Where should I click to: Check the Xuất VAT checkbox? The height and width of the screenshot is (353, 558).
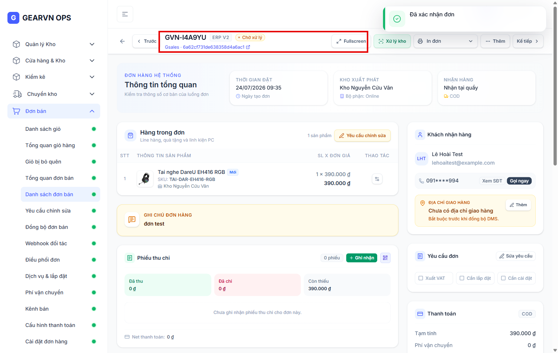[421, 278]
